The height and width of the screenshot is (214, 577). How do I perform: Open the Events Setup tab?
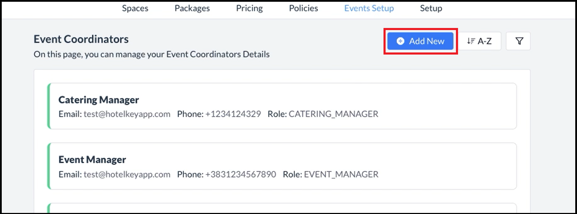point(369,8)
